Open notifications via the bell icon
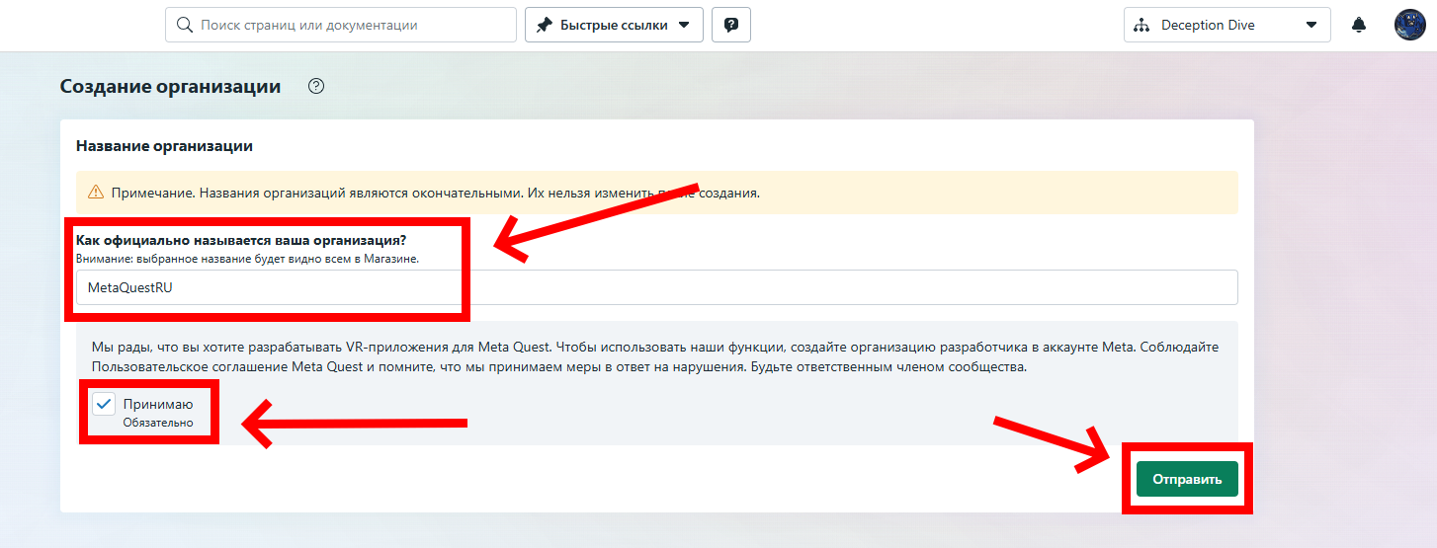This screenshot has width=1437, height=548. pyautogui.click(x=1359, y=26)
